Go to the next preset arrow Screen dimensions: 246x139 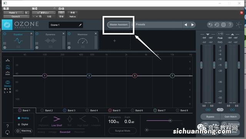click(193, 24)
